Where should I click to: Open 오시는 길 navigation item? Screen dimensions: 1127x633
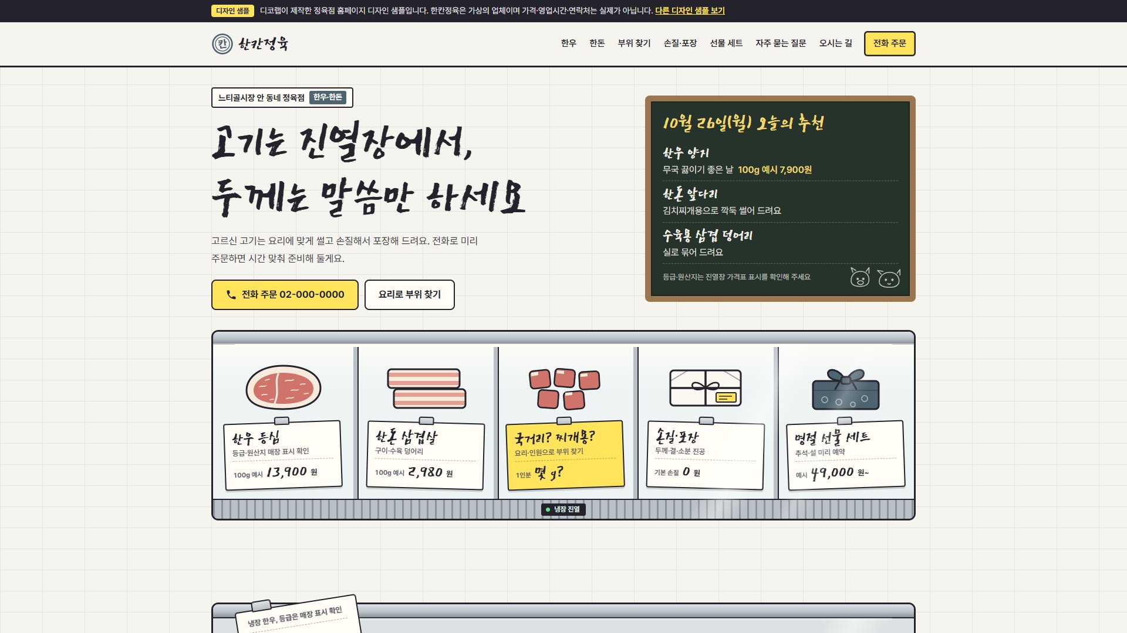pyautogui.click(x=835, y=43)
